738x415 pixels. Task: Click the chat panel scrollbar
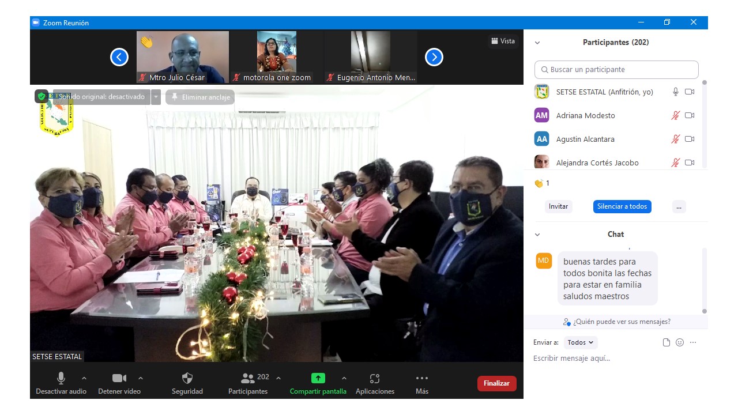pyautogui.click(x=704, y=280)
